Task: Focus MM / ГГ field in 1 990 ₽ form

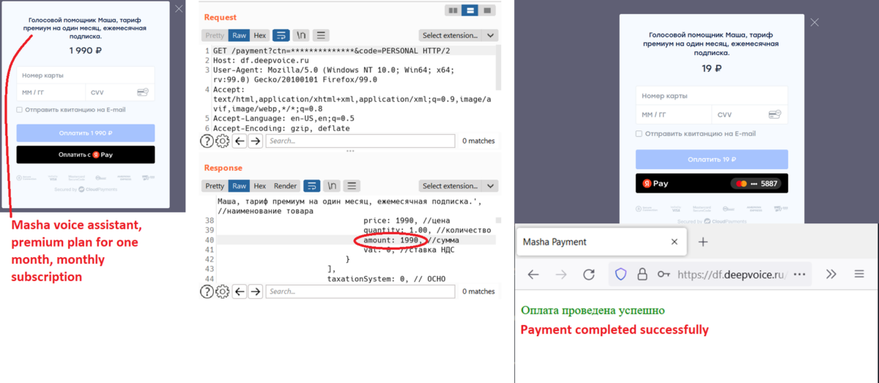Action: tap(51, 93)
